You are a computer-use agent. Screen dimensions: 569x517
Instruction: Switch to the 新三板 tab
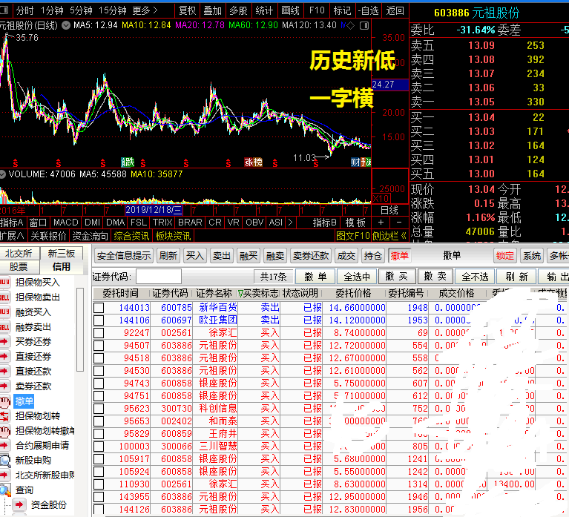[62, 253]
